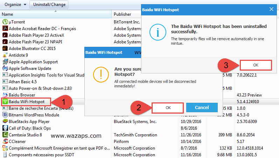Select the Antidote 9 program name
Image resolution: width=279 pixels, height=158 pixels.
coord(18,55)
